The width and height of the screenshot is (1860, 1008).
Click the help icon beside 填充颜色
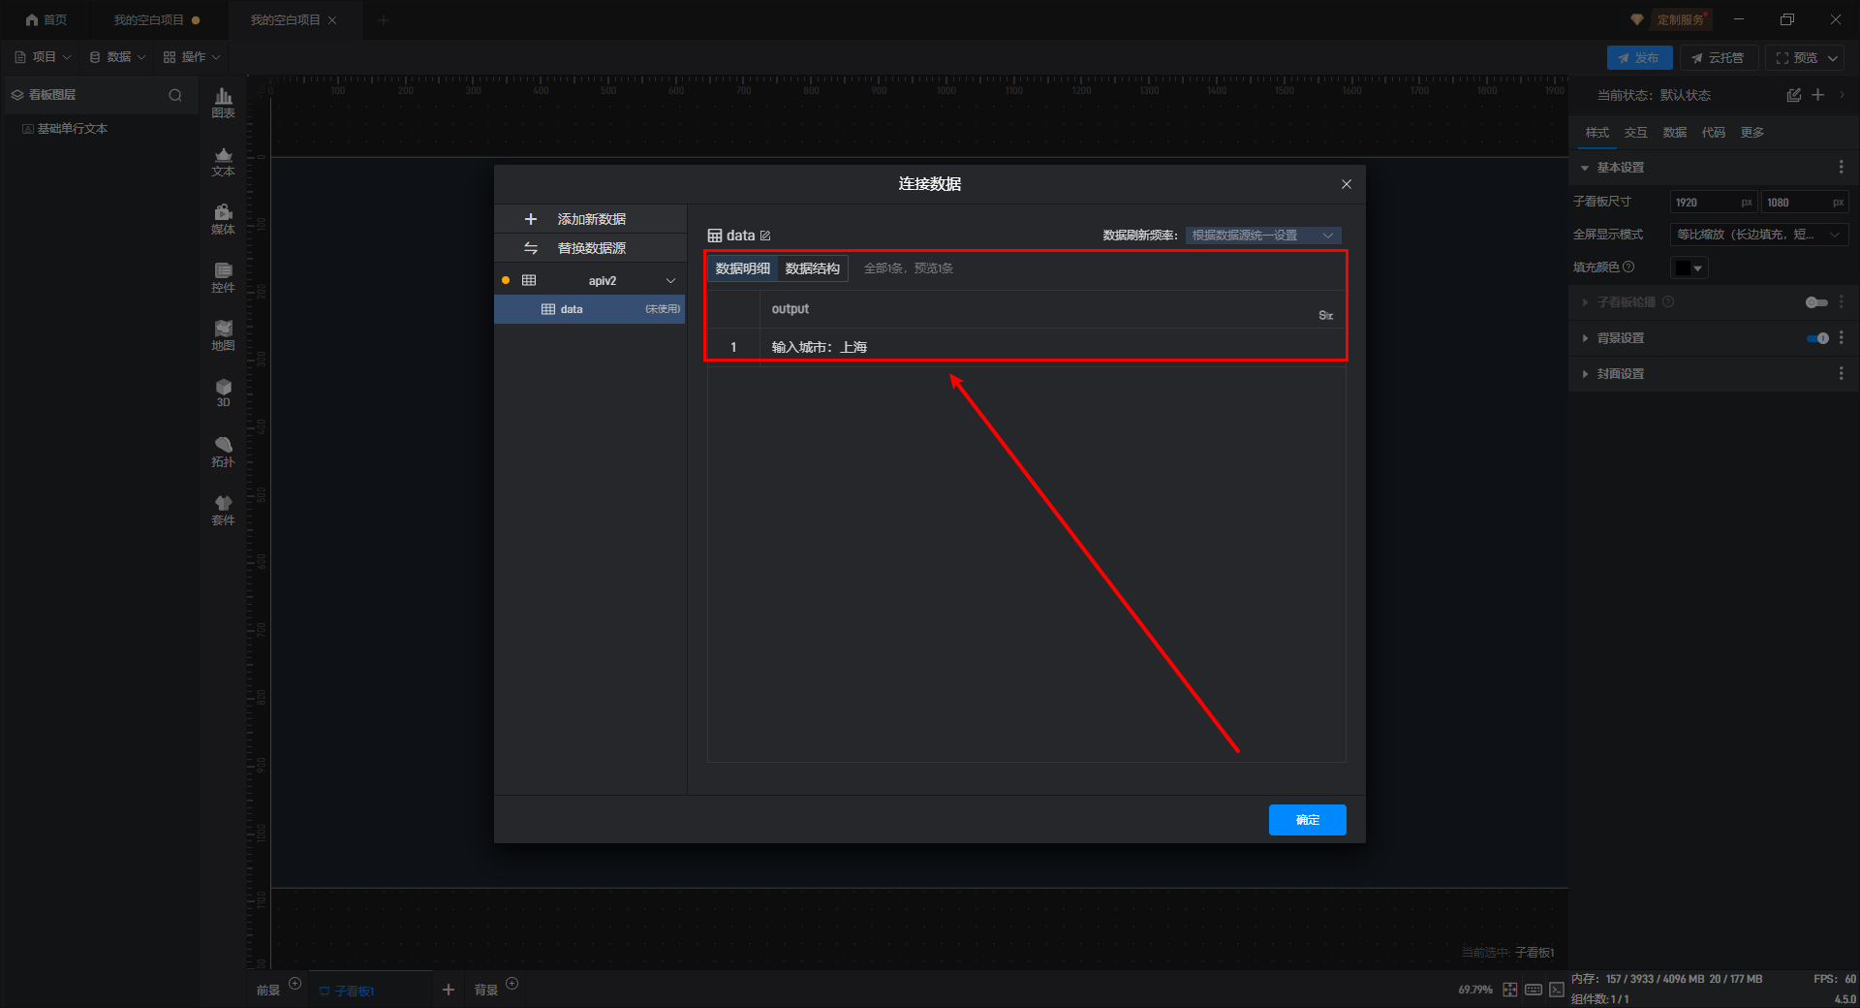click(1628, 268)
